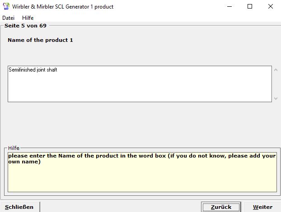The image size is (281, 212).
Task: Go back with the Zurück button
Action: coord(221,207)
